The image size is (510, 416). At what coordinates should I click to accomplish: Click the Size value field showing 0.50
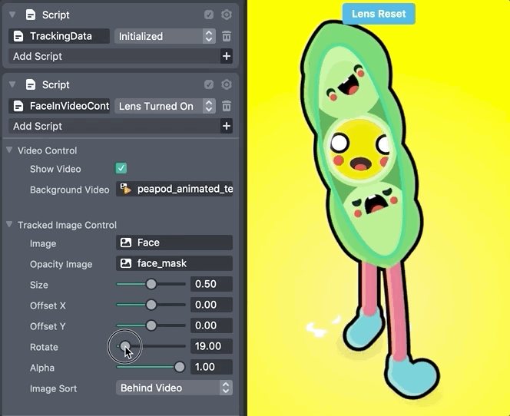(x=211, y=284)
